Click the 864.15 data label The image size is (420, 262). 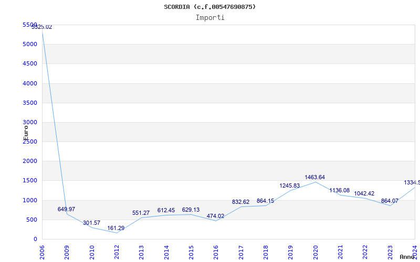click(x=265, y=201)
